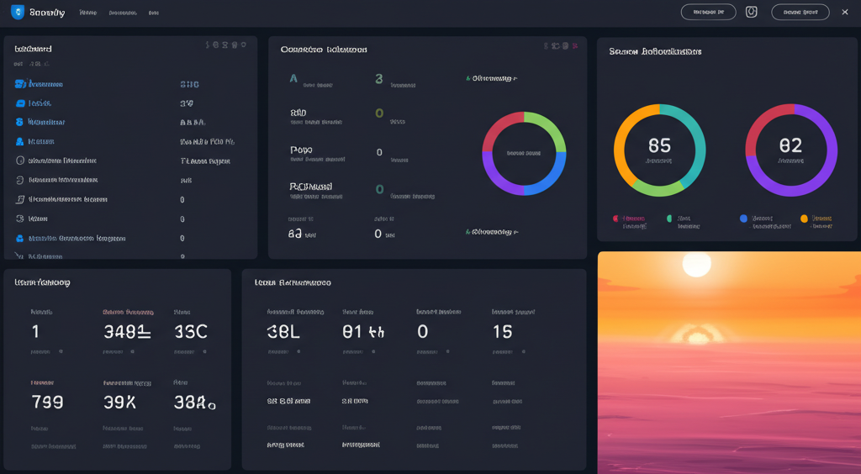Image resolution: width=861 pixels, height=474 pixels.
Task: Click the last blue icon in left list
Action: pyautogui.click(x=20, y=238)
